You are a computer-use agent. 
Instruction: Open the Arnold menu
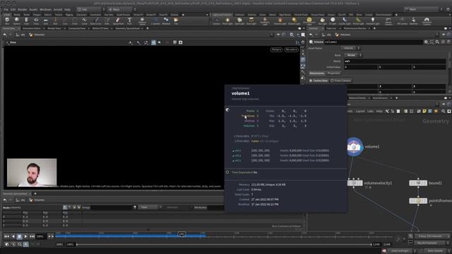pyautogui.click(x=58, y=9)
